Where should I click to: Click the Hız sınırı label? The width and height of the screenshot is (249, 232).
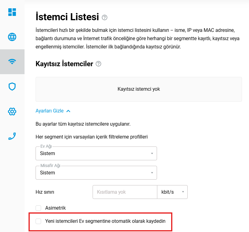tap(45, 192)
